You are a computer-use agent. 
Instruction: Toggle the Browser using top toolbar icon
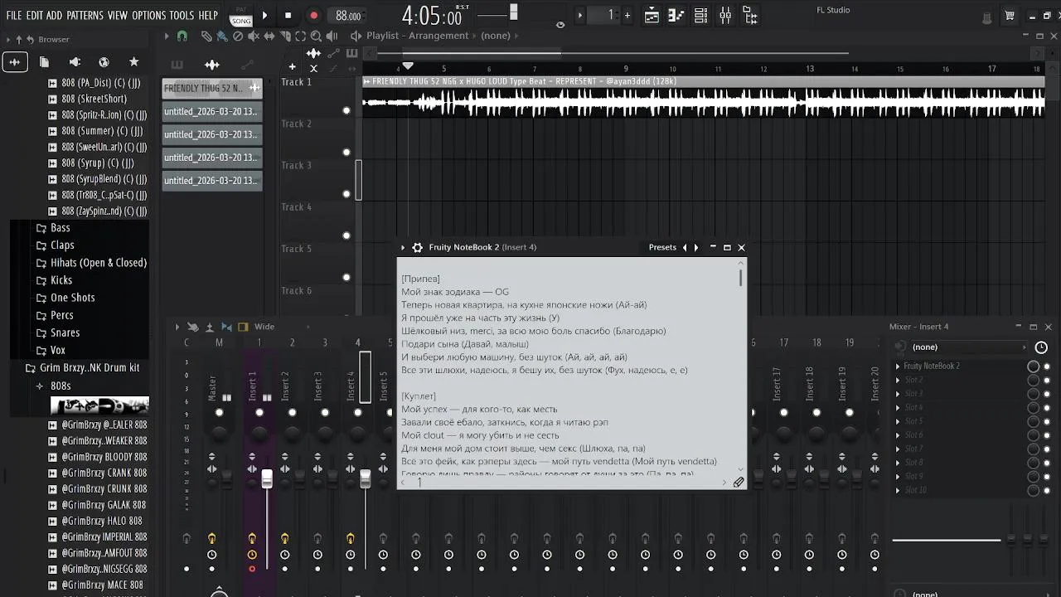point(751,15)
